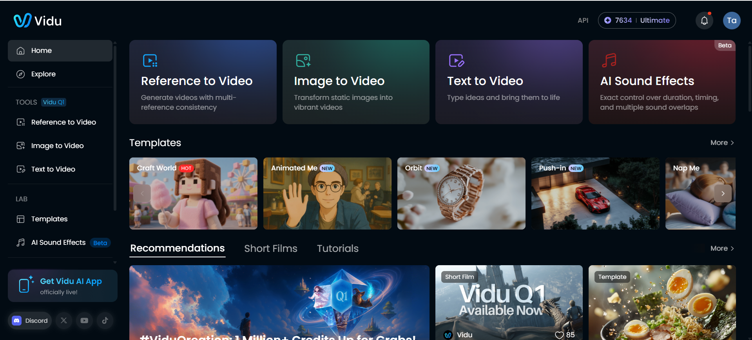This screenshot has width=752, height=340.
Task: Go to Explore in the sidebar
Action: pyautogui.click(x=43, y=74)
